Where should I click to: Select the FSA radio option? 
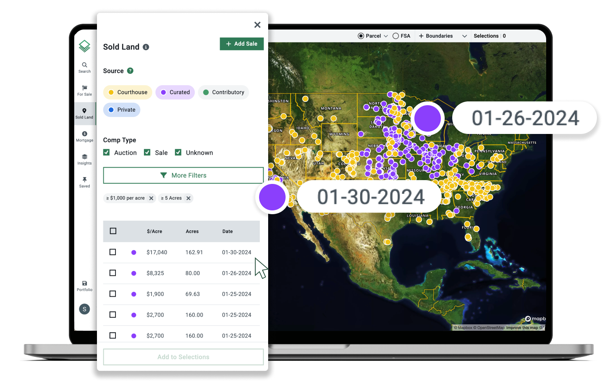pos(395,36)
